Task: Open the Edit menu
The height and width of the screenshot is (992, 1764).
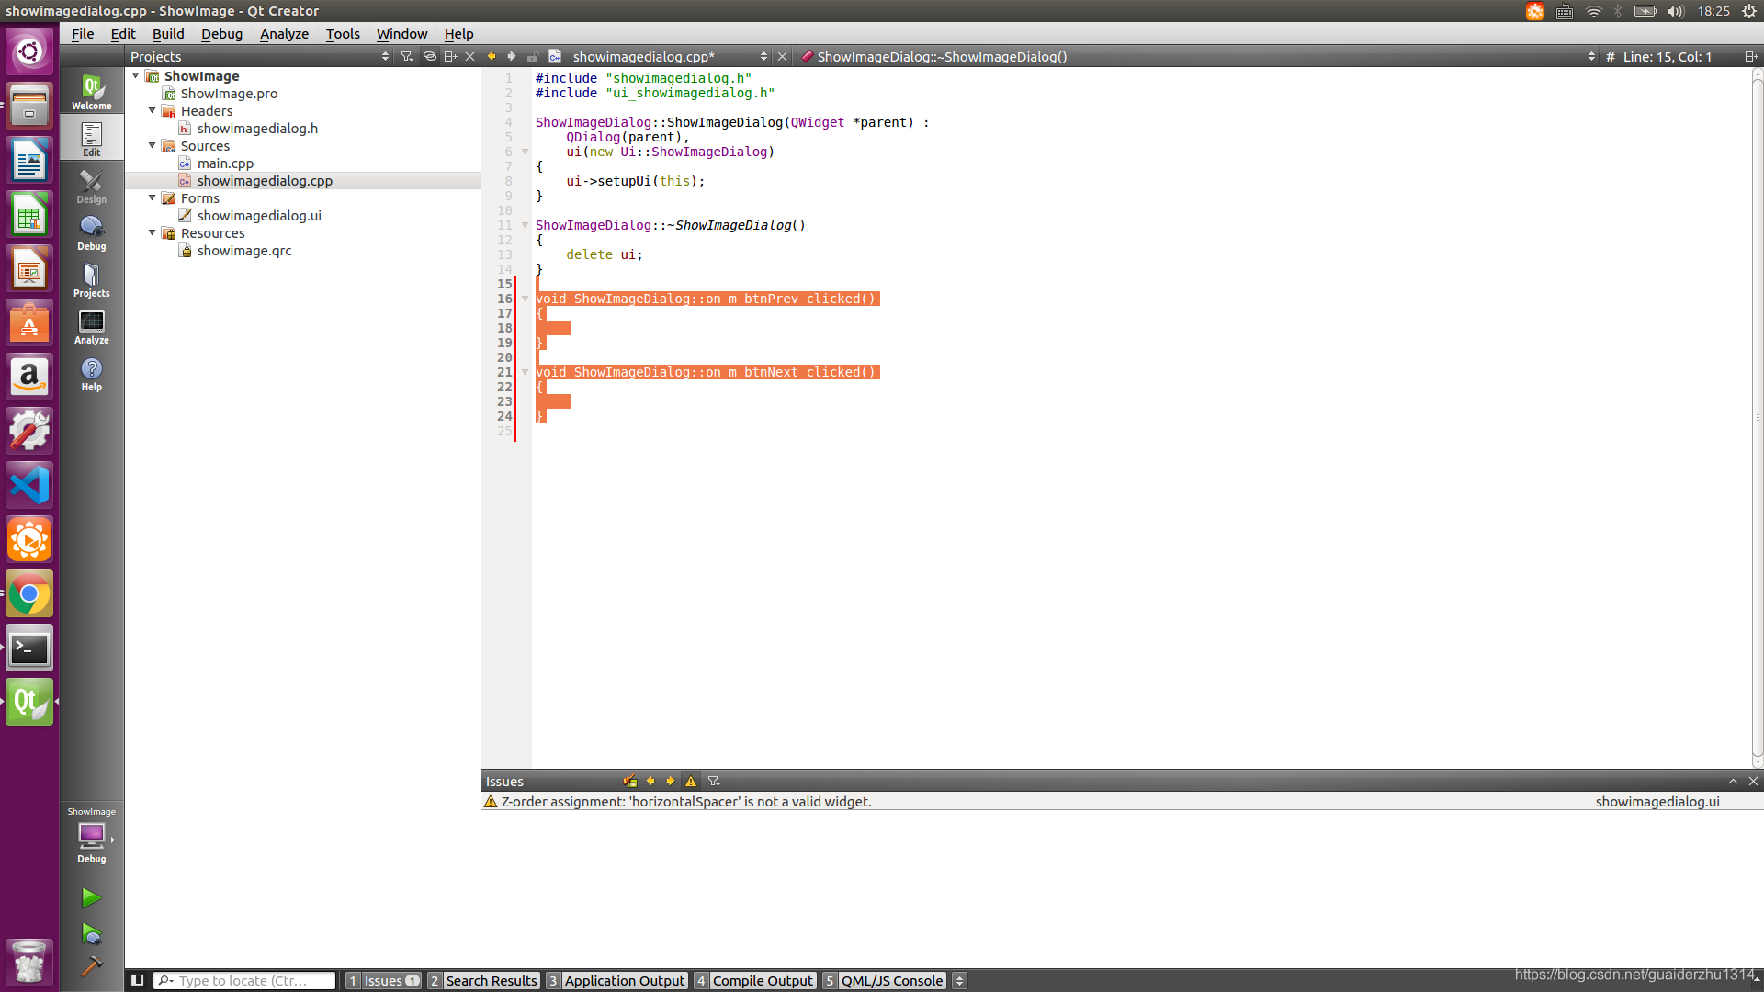Action: [123, 33]
